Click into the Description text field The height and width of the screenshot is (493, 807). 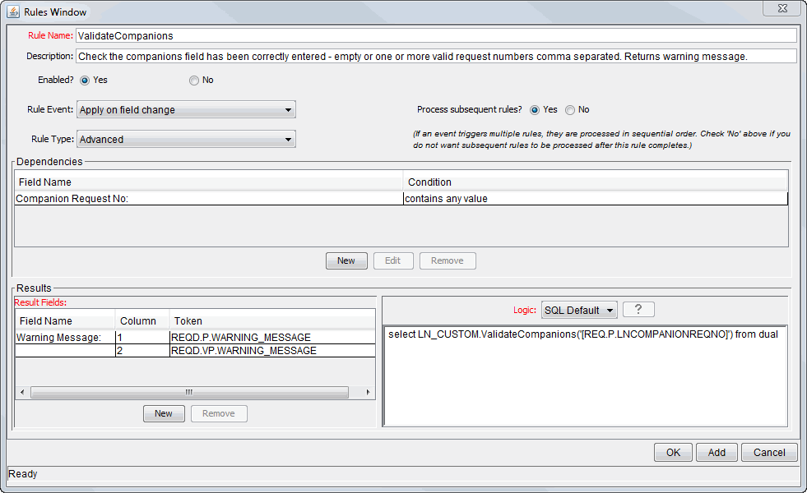[x=435, y=57]
